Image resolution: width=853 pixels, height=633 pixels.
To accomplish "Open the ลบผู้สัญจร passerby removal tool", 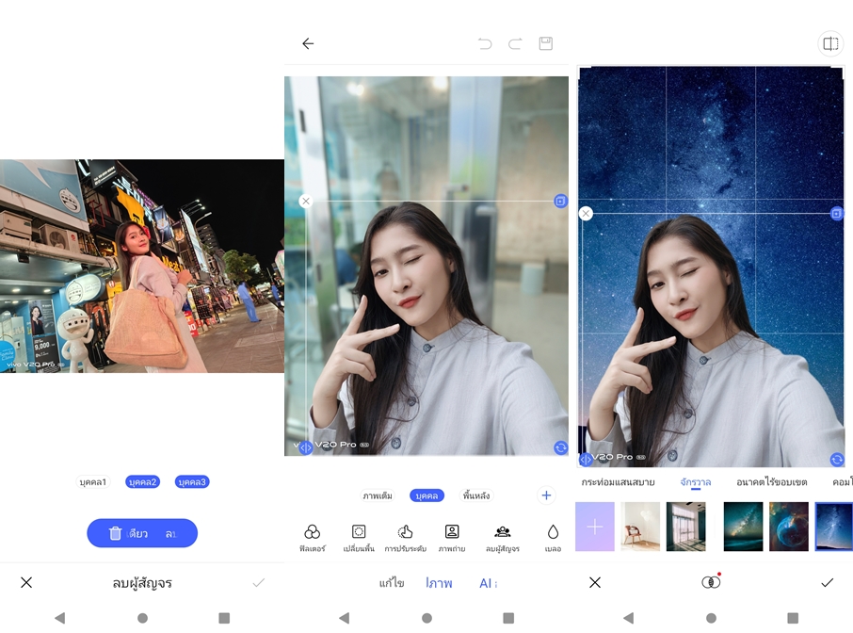I will point(503,538).
